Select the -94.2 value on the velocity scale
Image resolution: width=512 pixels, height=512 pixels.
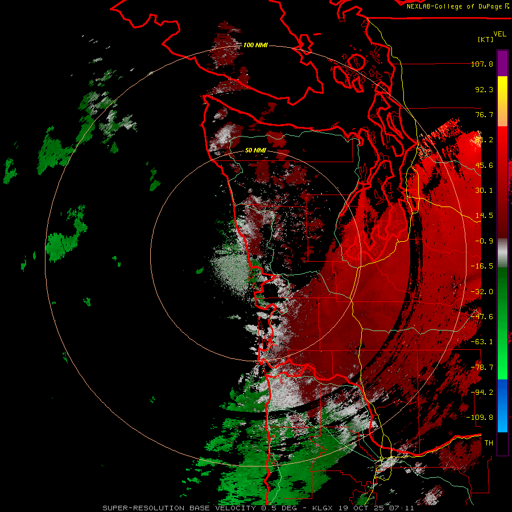(482, 393)
